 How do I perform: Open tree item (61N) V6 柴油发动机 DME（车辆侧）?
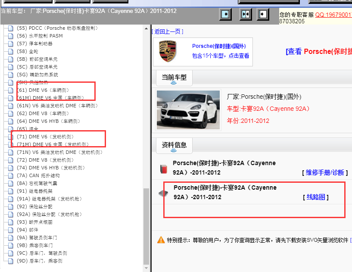[x=57, y=106]
